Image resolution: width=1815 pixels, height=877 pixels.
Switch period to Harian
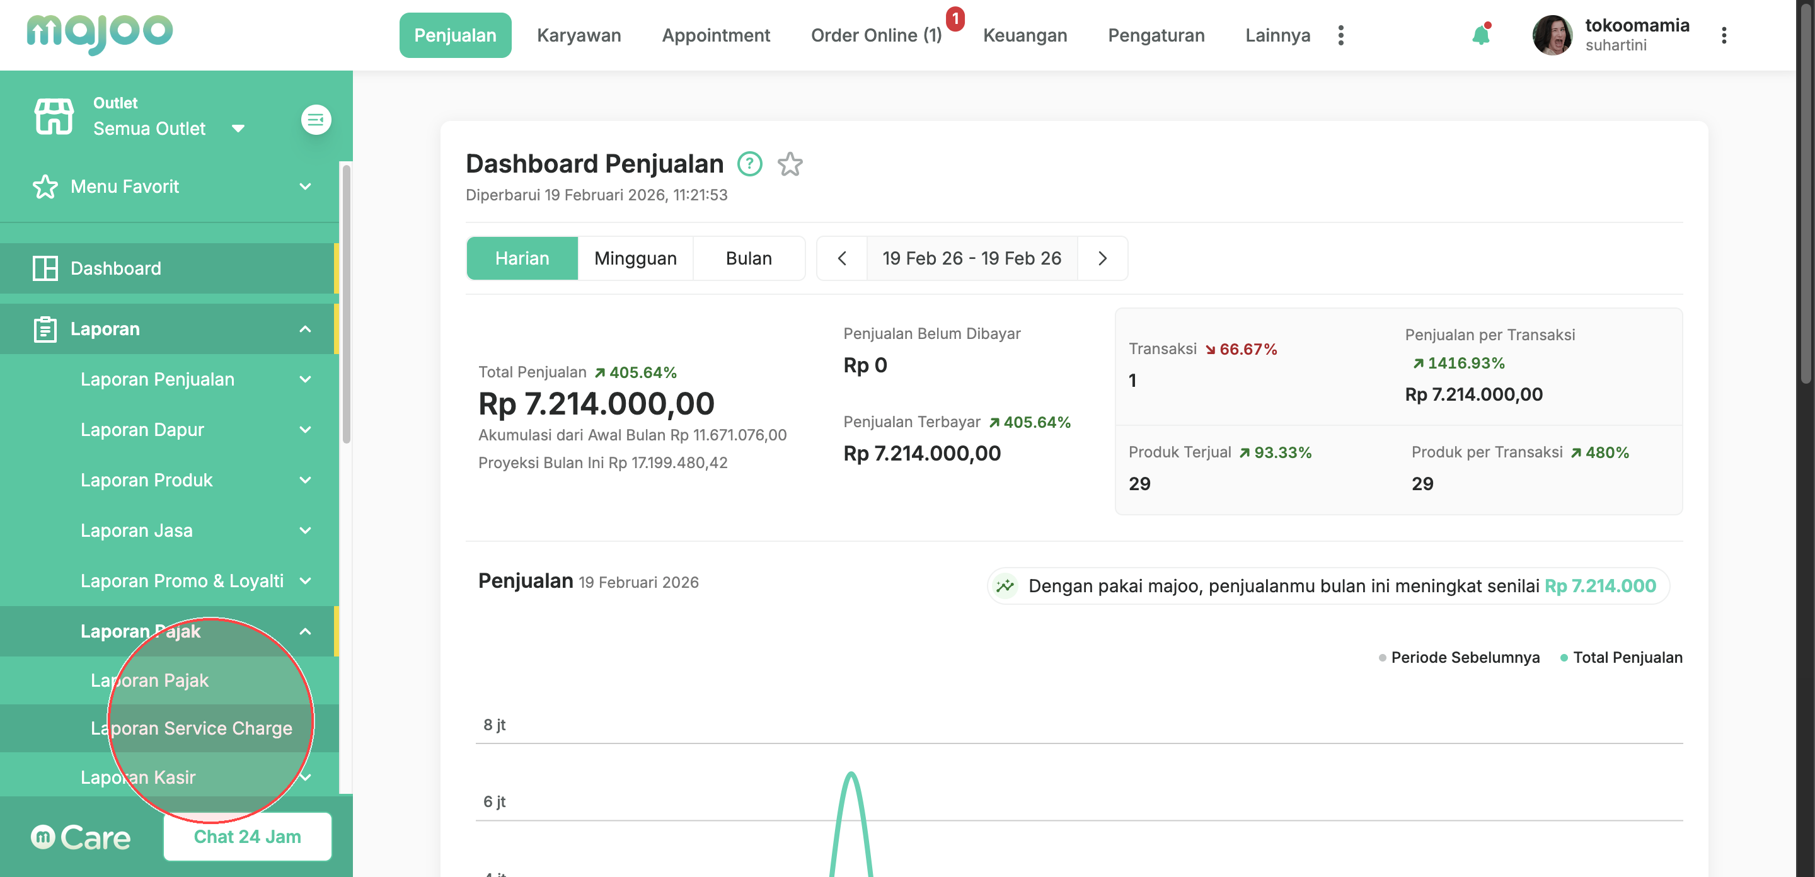521,258
